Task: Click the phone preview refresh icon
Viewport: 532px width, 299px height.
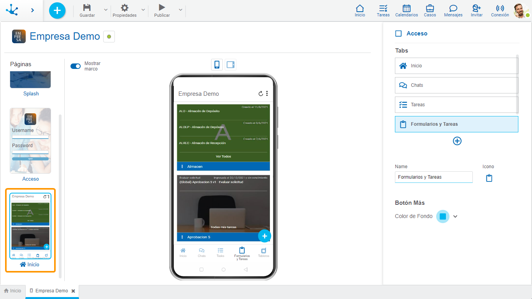Action: 261,93
